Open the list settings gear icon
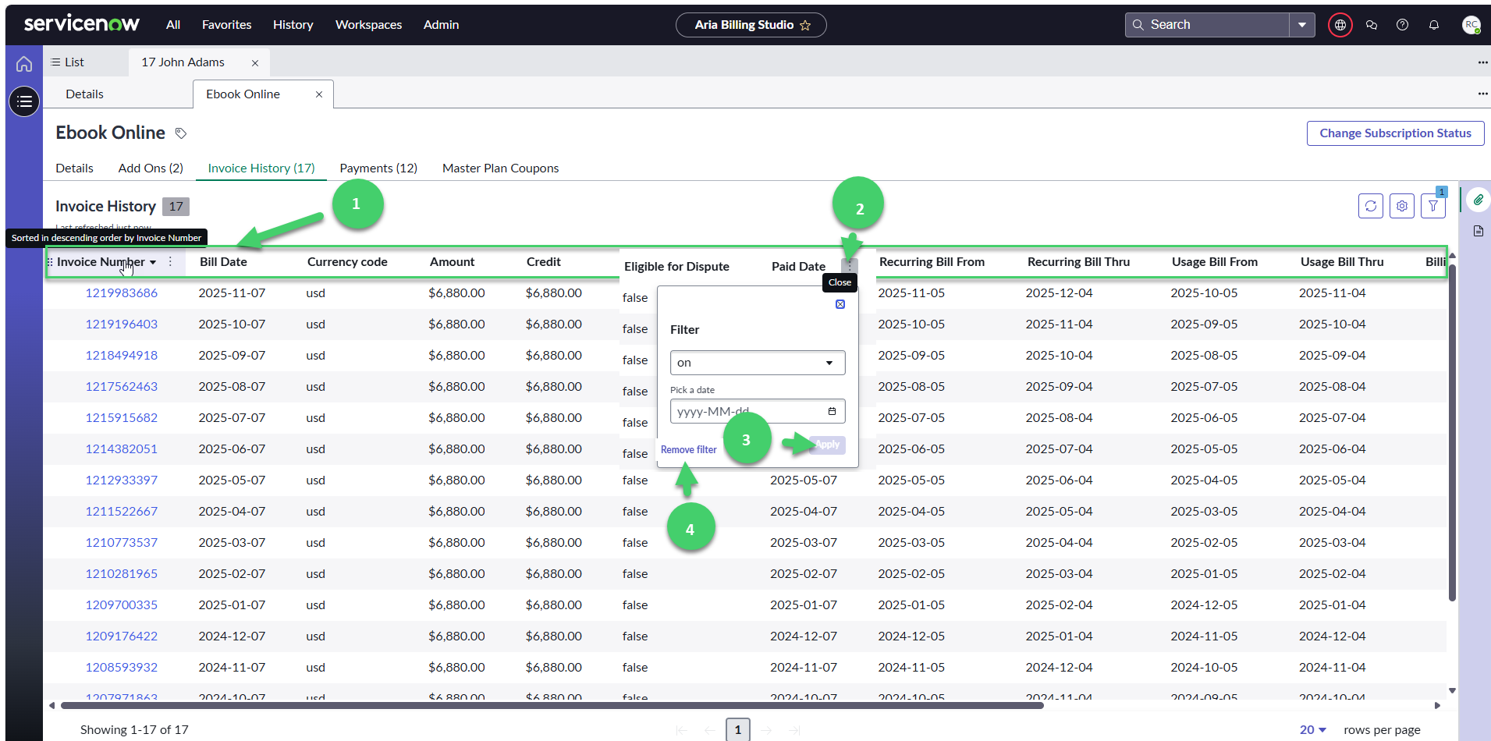The height and width of the screenshot is (741, 1491). point(1402,206)
